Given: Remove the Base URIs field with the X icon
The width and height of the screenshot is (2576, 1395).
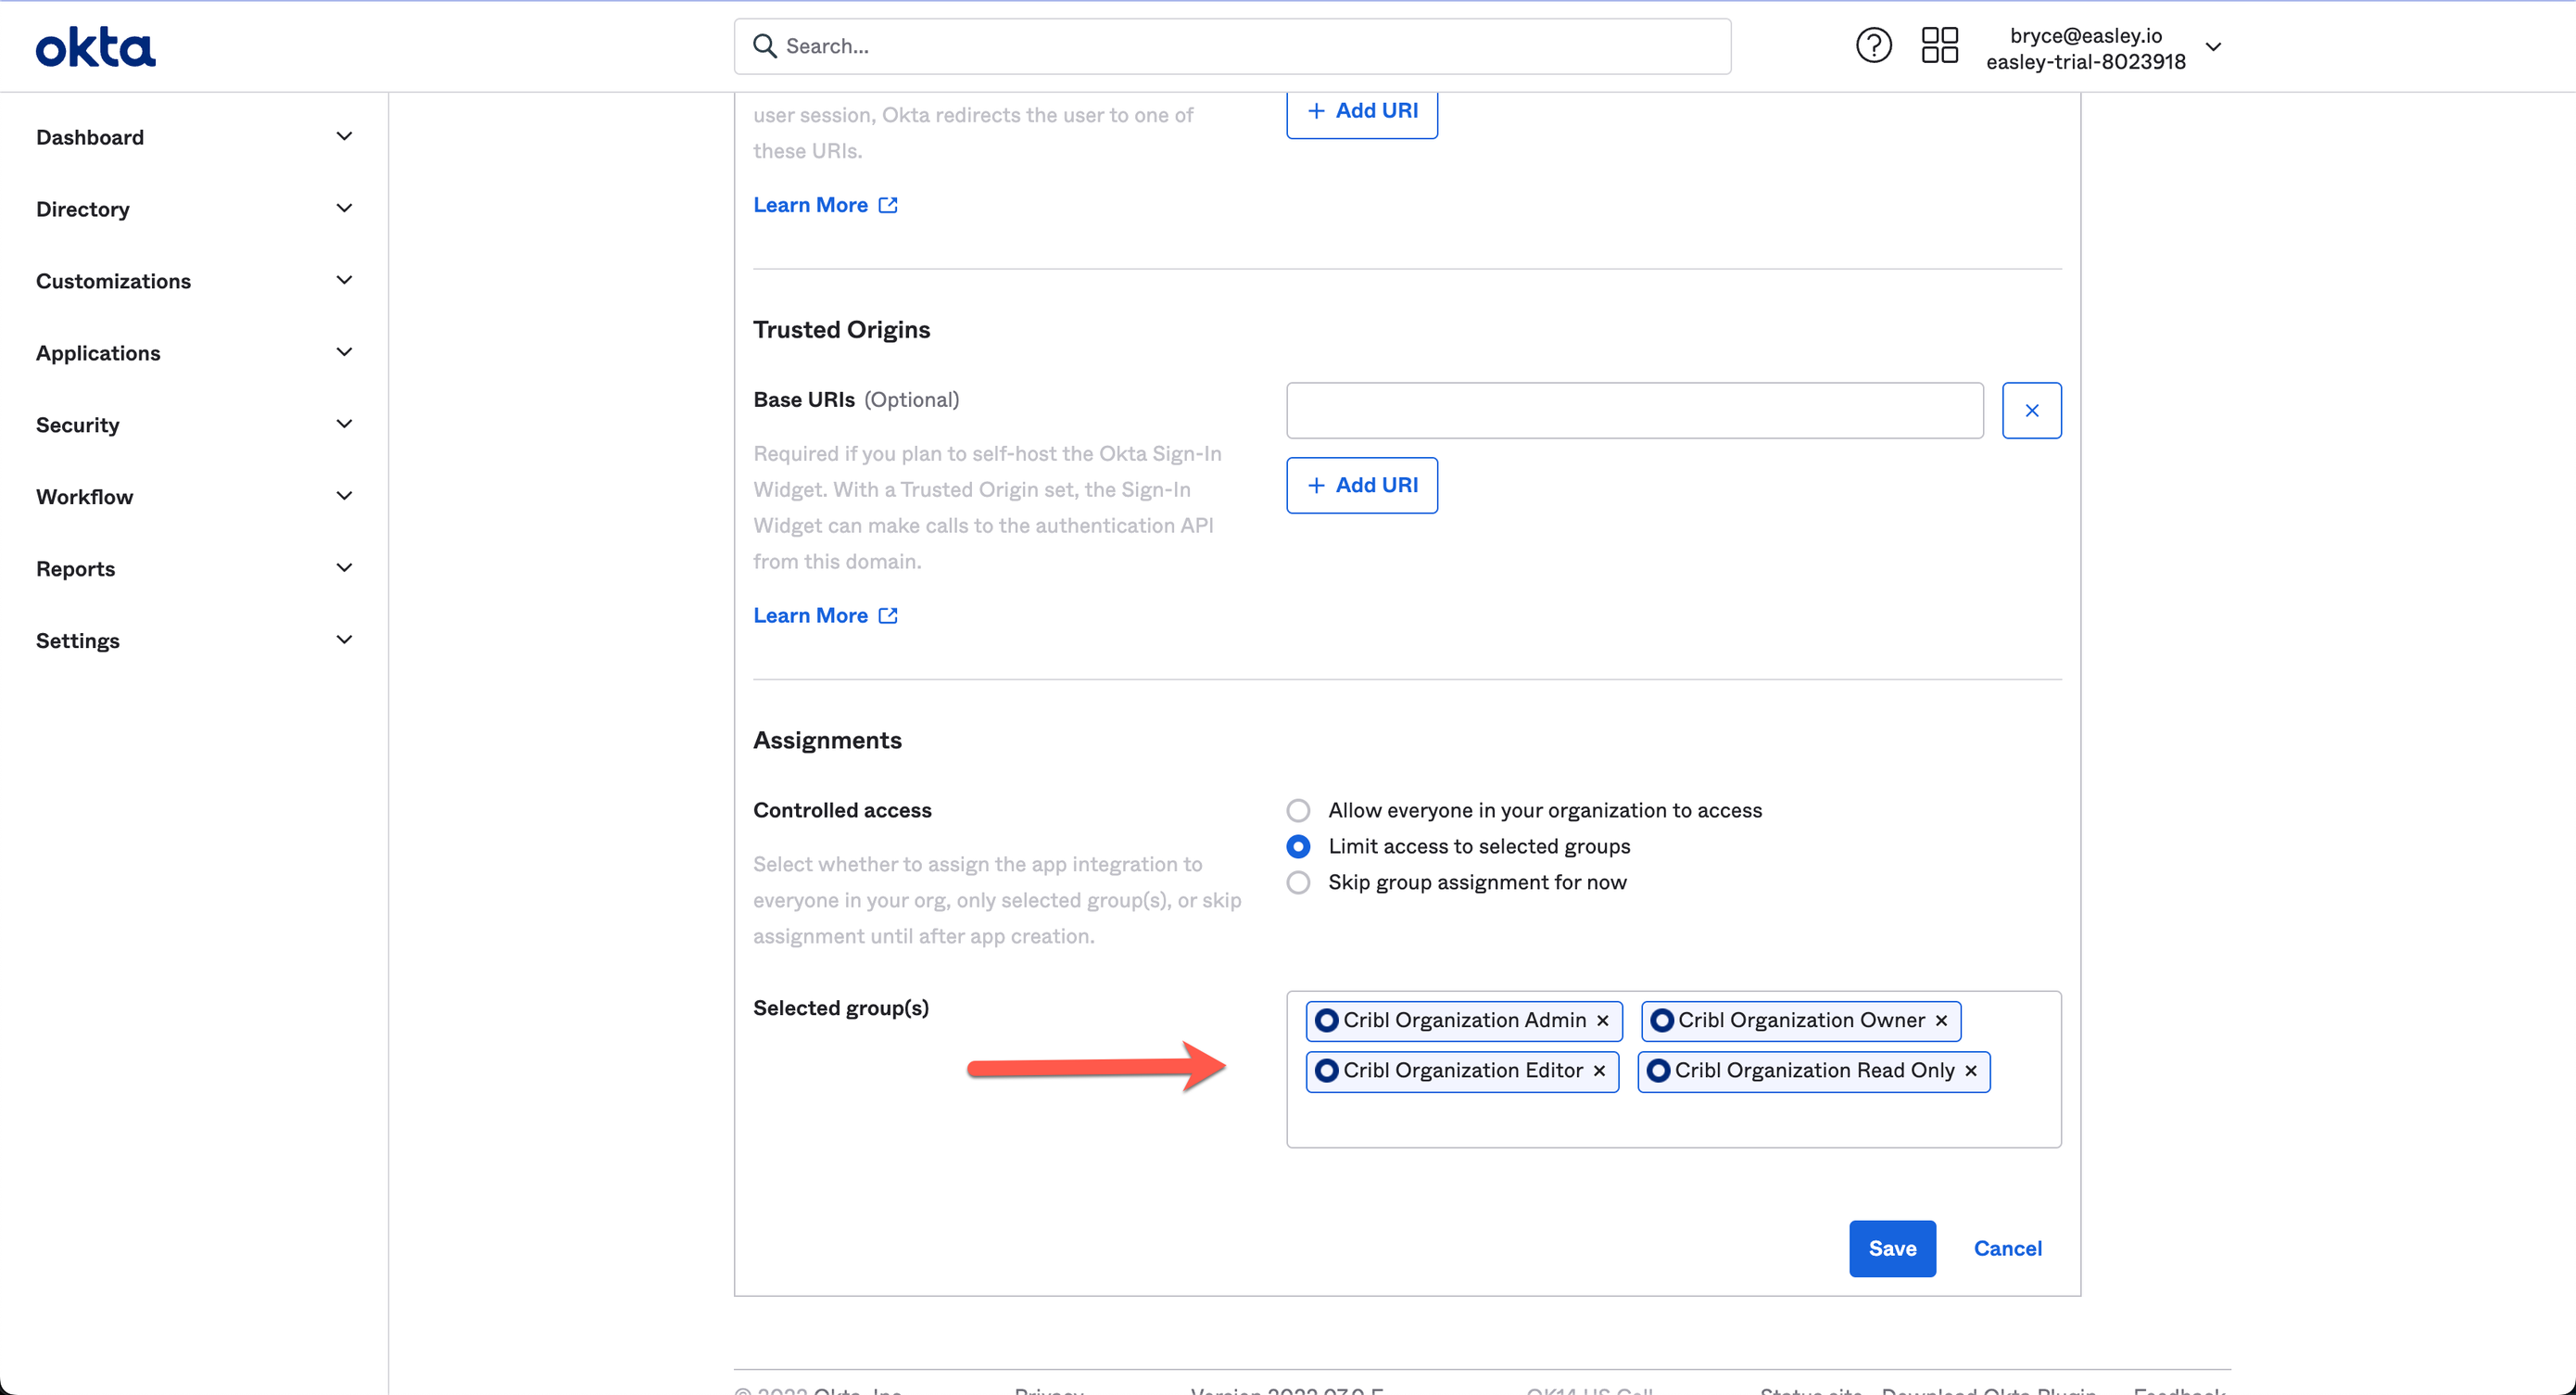Looking at the screenshot, I should coord(2032,410).
